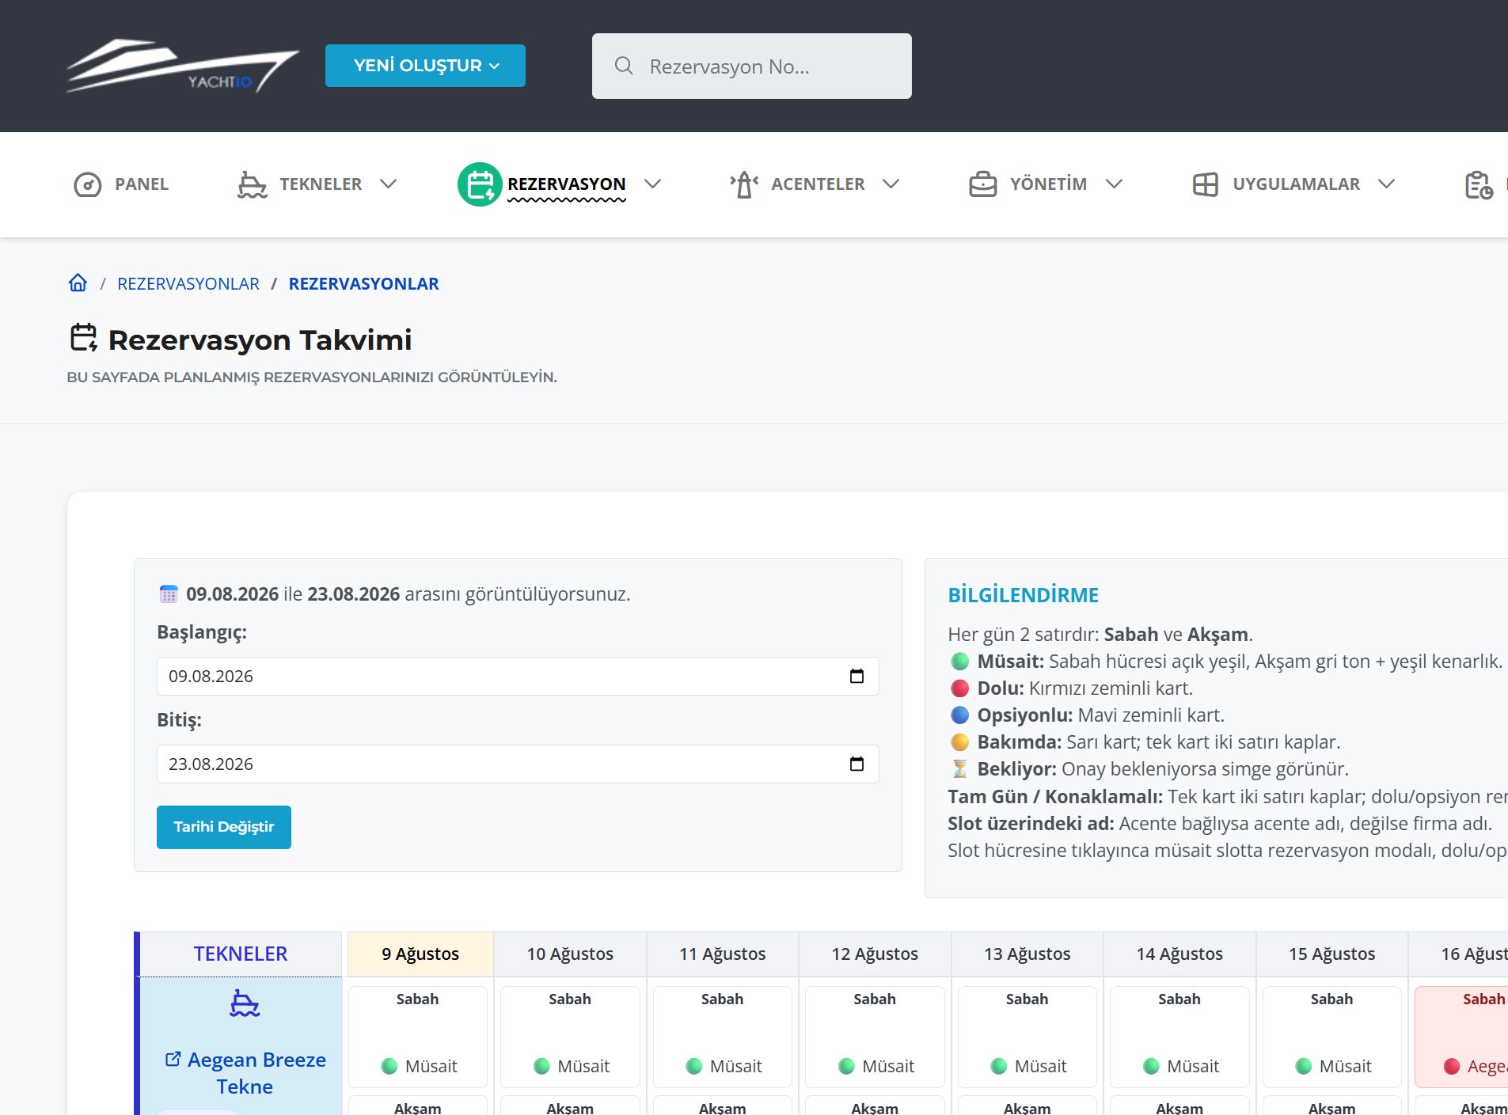Click the Acenteler lighthouse icon
The height and width of the screenshot is (1115, 1508).
coord(744,184)
